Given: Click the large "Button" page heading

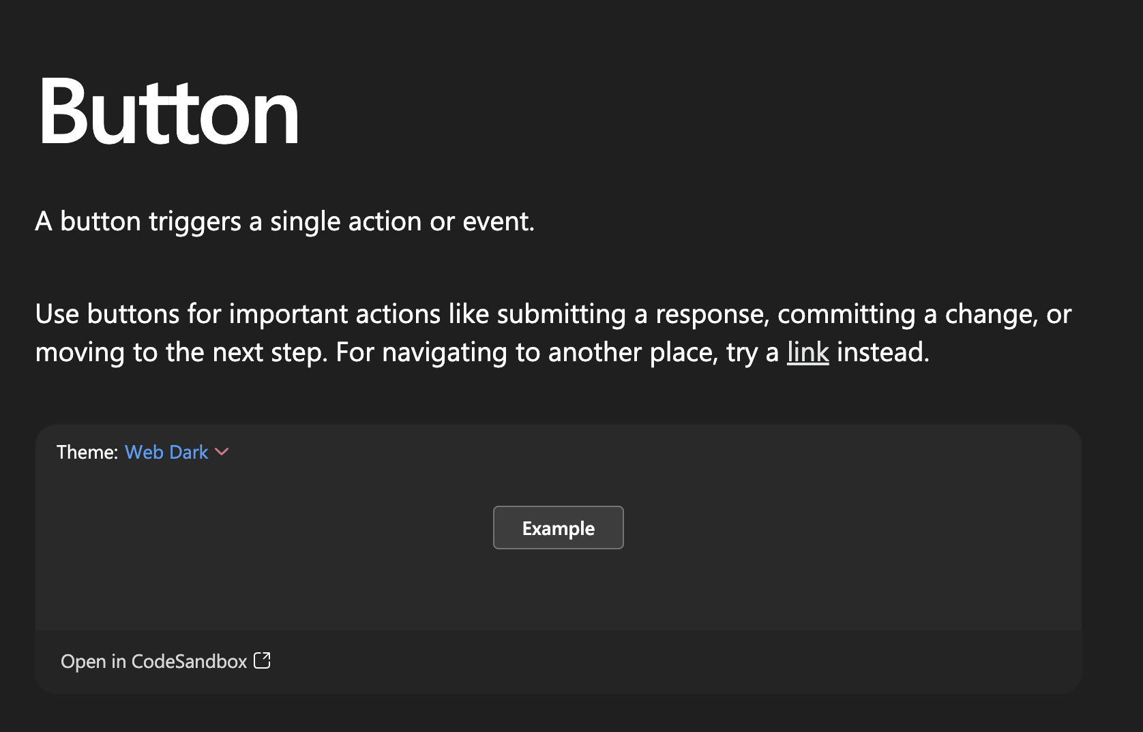Looking at the screenshot, I should pyautogui.click(x=168, y=112).
